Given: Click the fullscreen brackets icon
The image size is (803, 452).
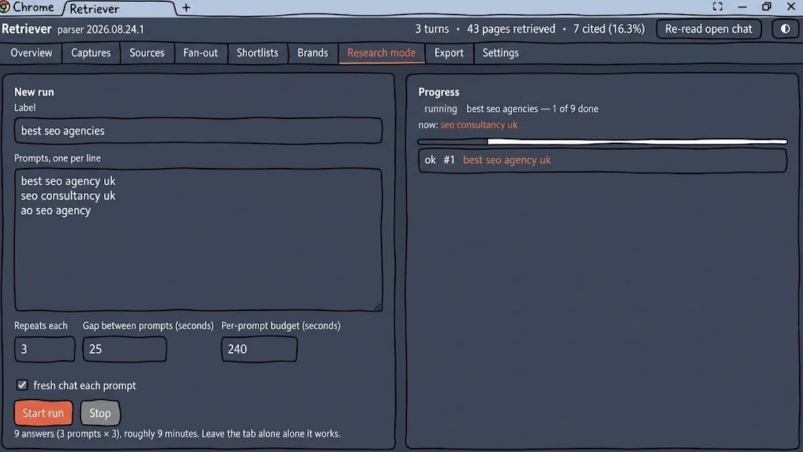Looking at the screenshot, I should [x=718, y=7].
